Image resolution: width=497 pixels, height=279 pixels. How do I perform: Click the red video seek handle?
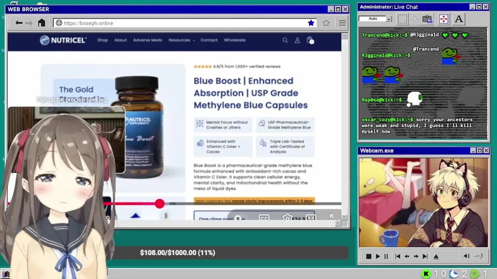tap(160, 204)
